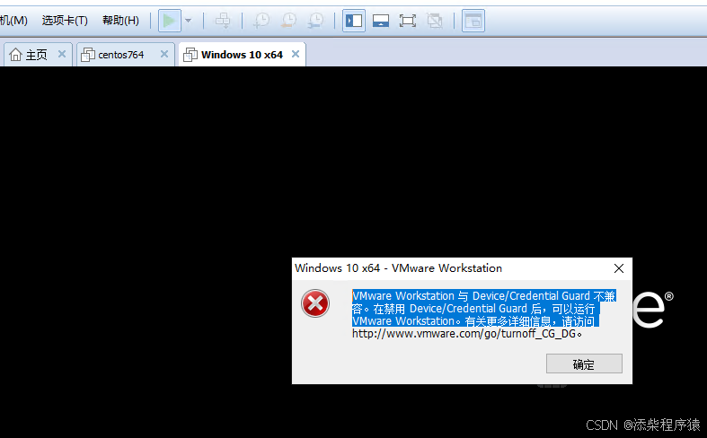This screenshot has height=438, width=707.
Task: Click the highlighted Device/Credential Guard message text
Action: tap(483, 308)
